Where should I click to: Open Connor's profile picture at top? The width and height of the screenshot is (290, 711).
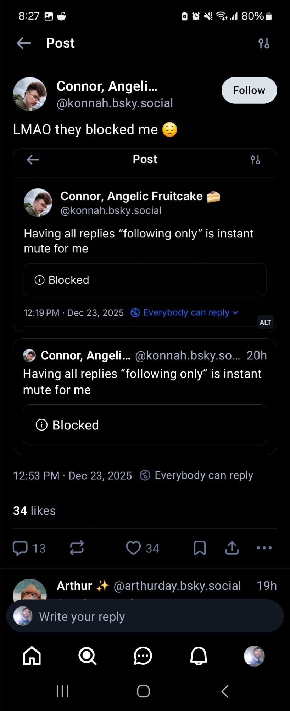(x=30, y=94)
